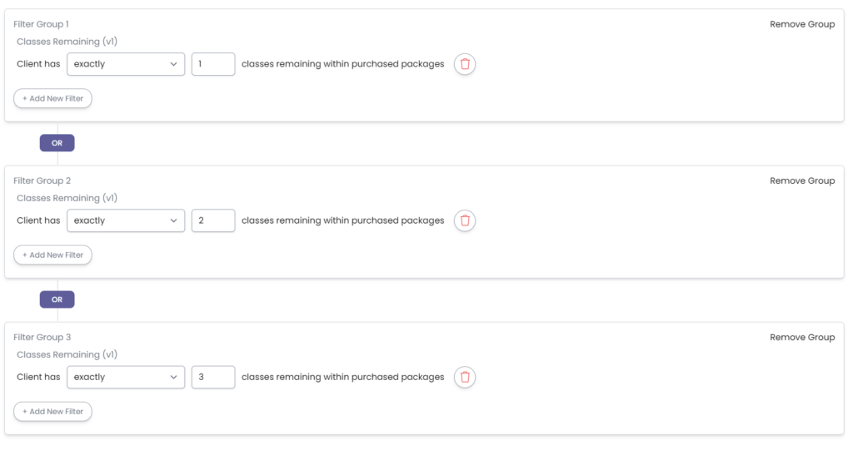Image resolution: width=853 pixels, height=450 pixels.
Task: Click the trash icon in Filter Group 2
Action: tap(465, 220)
